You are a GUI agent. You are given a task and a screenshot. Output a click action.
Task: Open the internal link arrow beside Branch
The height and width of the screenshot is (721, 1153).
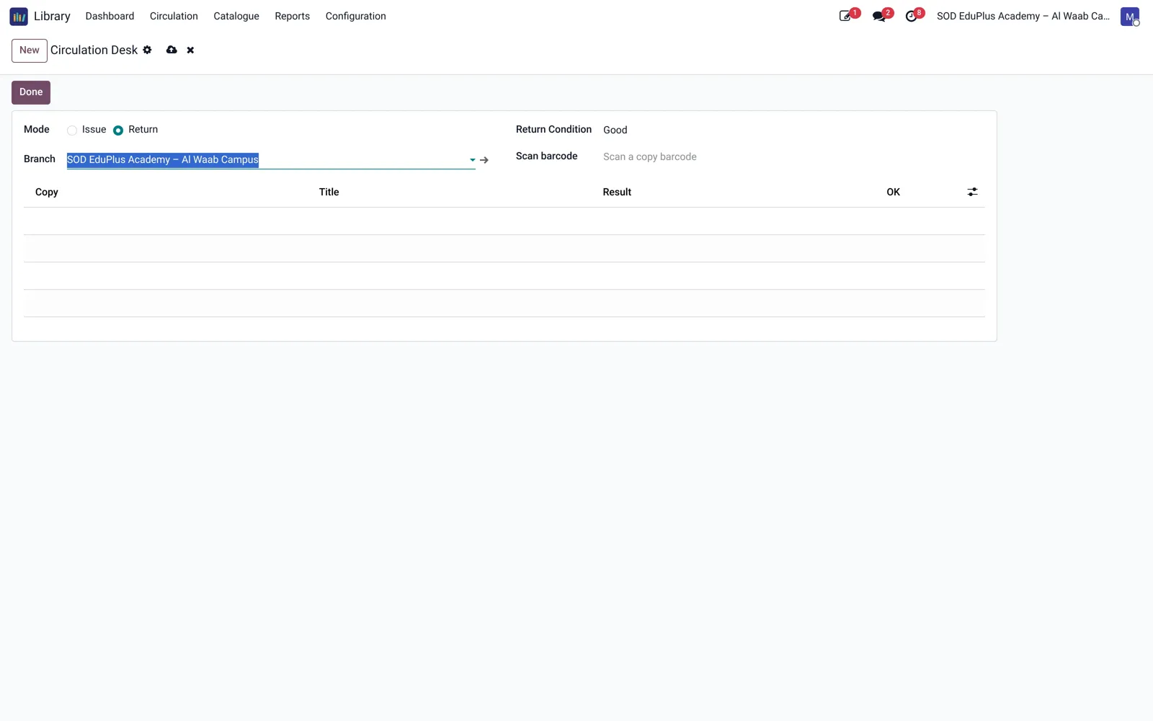click(x=484, y=160)
